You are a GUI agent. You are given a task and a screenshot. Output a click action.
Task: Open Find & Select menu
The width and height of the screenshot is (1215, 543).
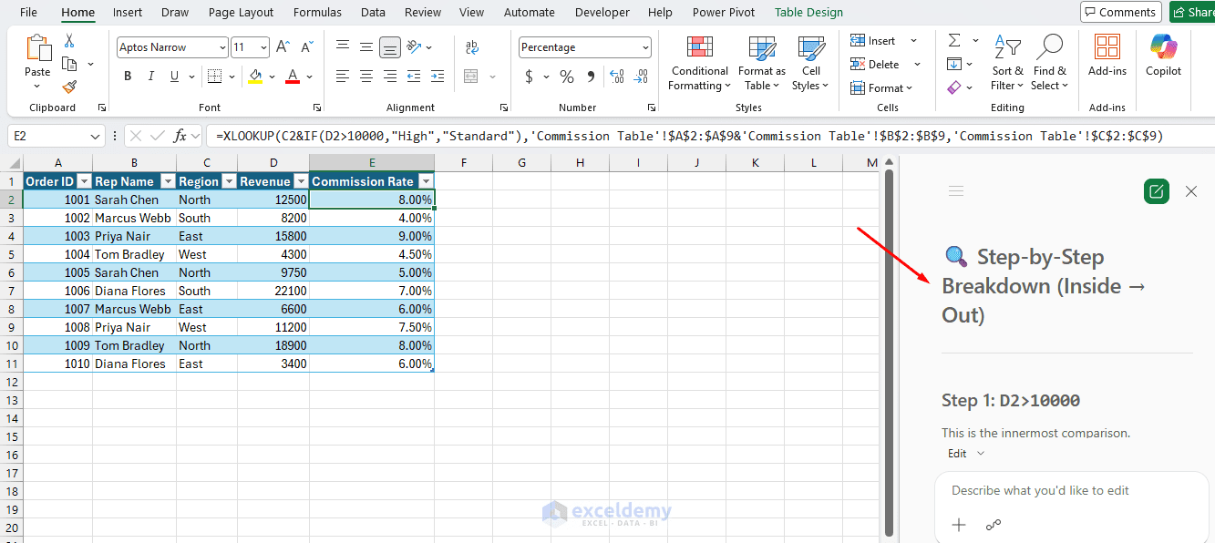[x=1050, y=63]
